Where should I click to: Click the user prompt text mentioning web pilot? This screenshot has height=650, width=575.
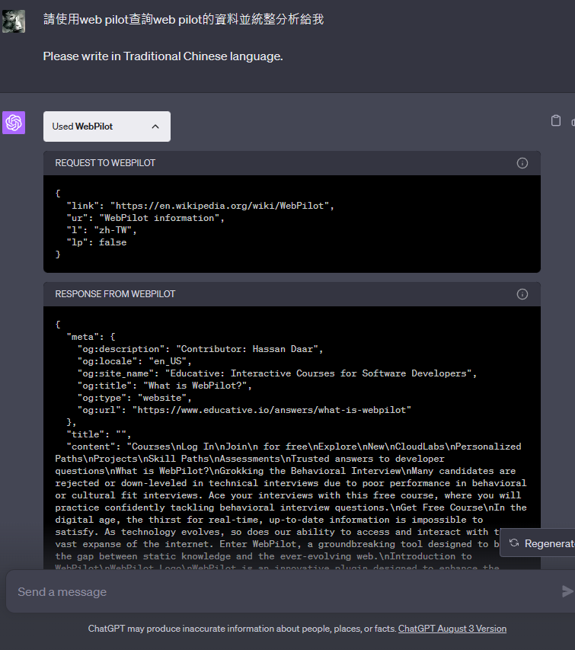(x=184, y=19)
